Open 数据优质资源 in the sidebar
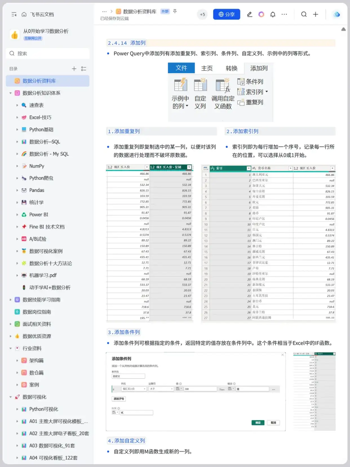The image size is (350, 467). coord(37,336)
